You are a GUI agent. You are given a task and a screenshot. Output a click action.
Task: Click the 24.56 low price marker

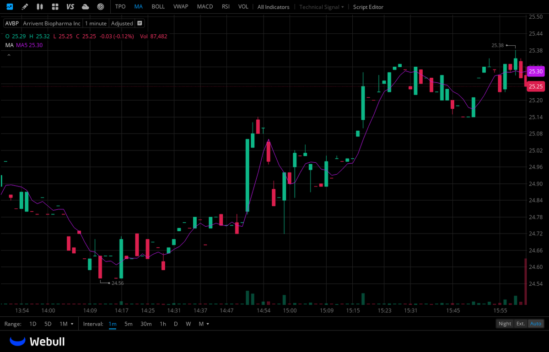[x=118, y=283]
